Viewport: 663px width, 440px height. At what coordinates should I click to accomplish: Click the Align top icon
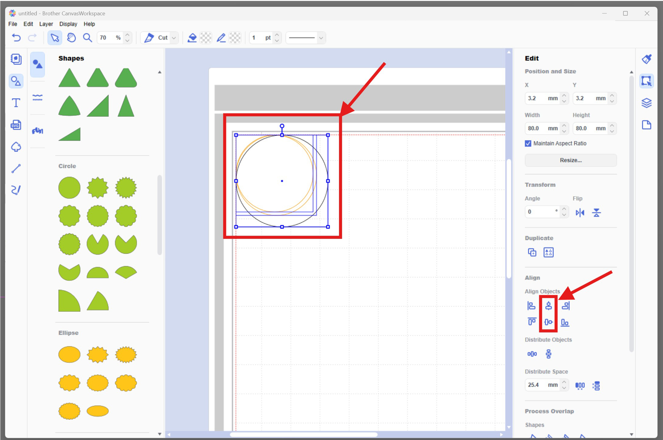(x=531, y=322)
